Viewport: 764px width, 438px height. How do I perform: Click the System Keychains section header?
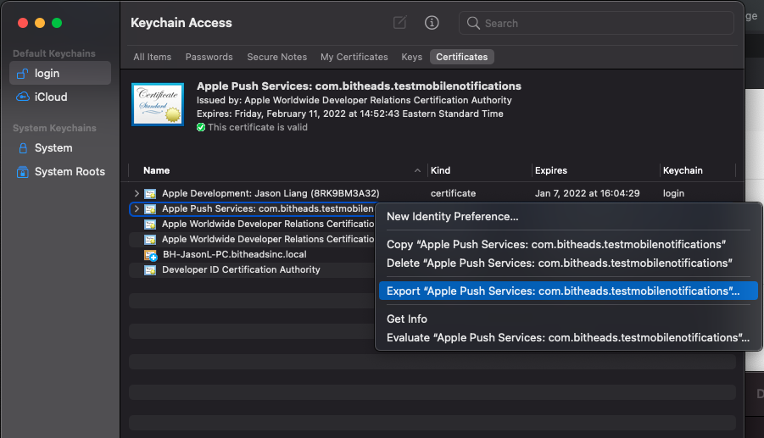(x=54, y=128)
